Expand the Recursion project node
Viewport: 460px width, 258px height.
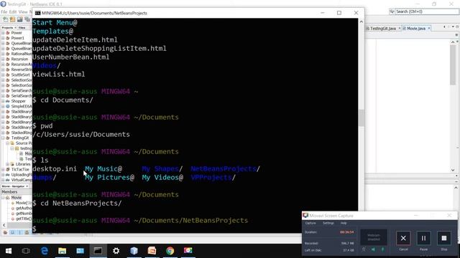pyautogui.click(x=3, y=59)
